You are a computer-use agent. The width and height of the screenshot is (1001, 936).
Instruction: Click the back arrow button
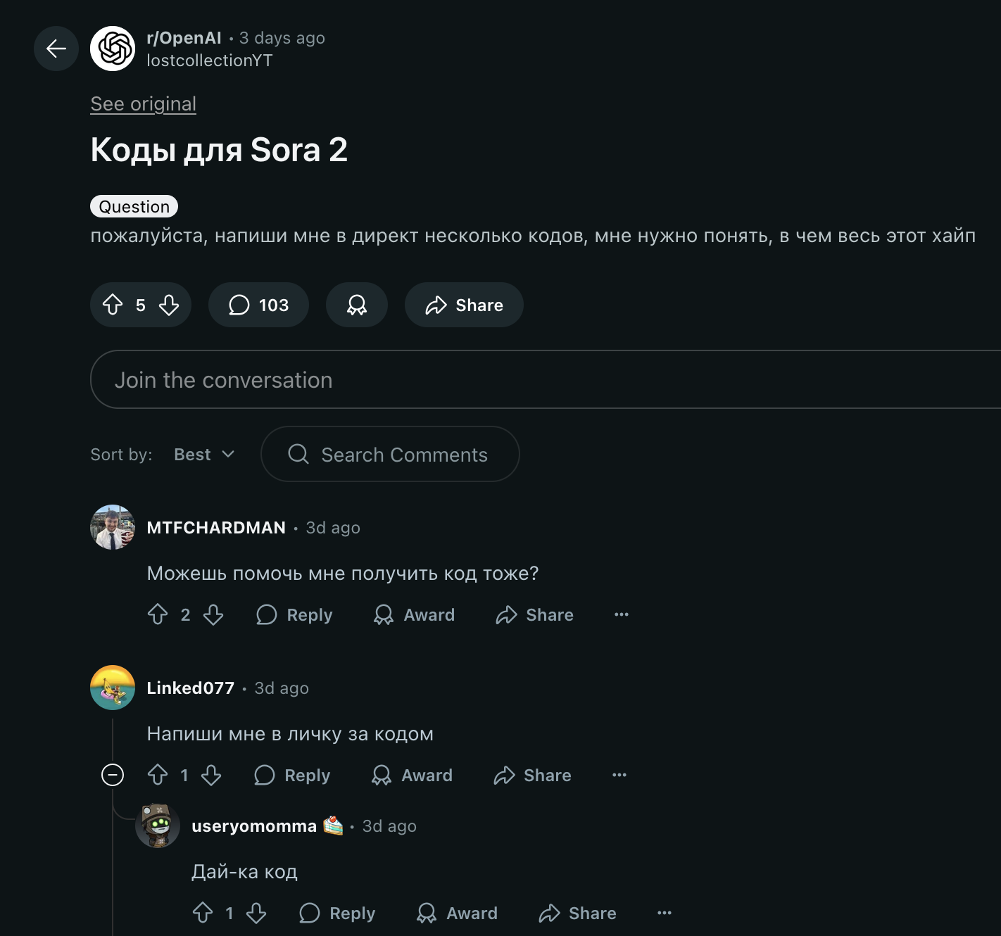[56, 49]
